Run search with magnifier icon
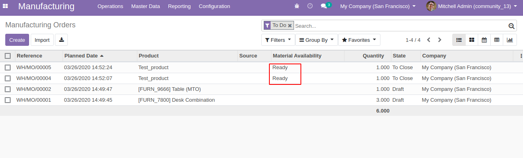The height and width of the screenshot is (158, 523). tap(511, 26)
